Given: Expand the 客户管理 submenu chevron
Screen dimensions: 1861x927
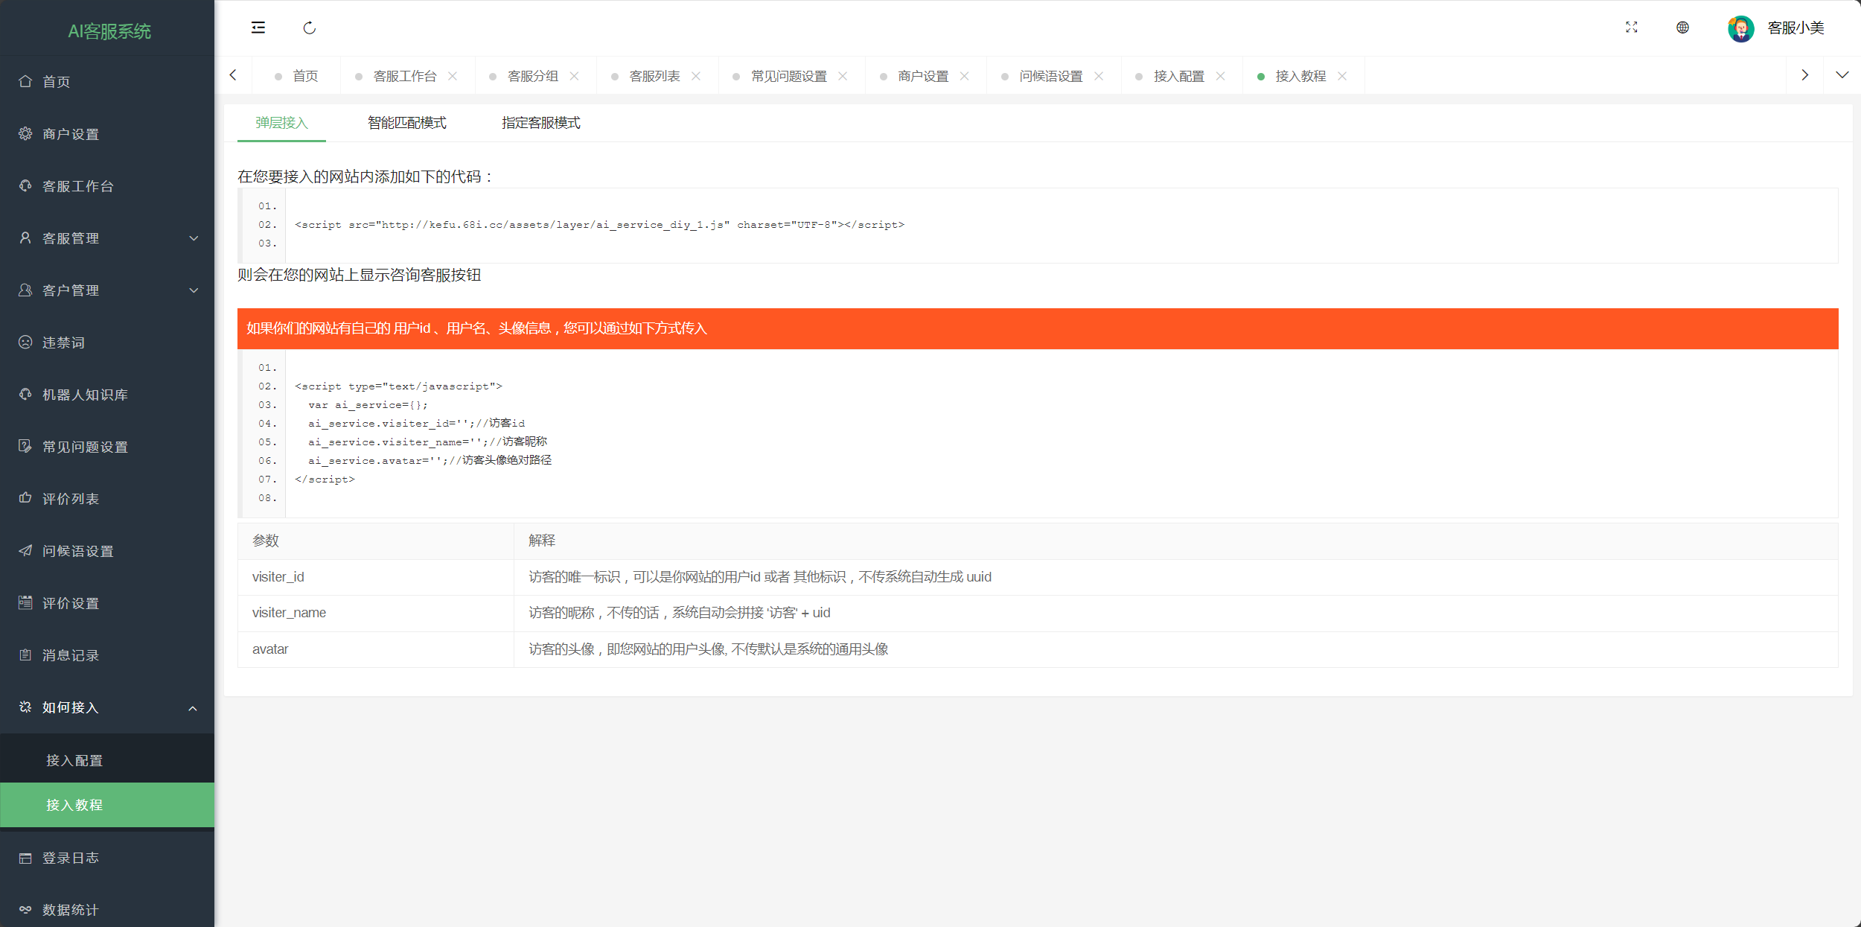Looking at the screenshot, I should 194,290.
